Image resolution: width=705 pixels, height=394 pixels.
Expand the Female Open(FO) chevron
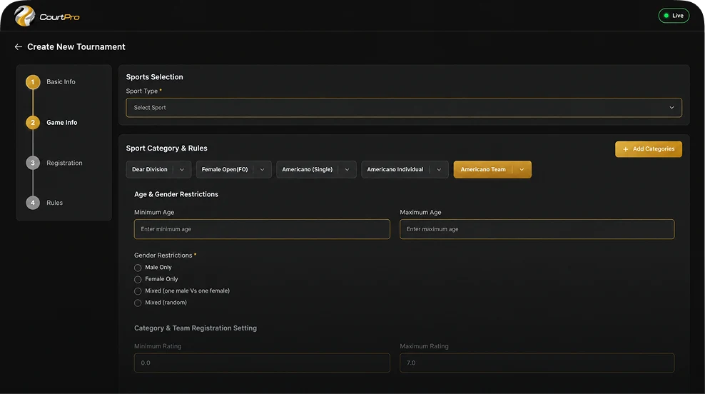(262, 170)
